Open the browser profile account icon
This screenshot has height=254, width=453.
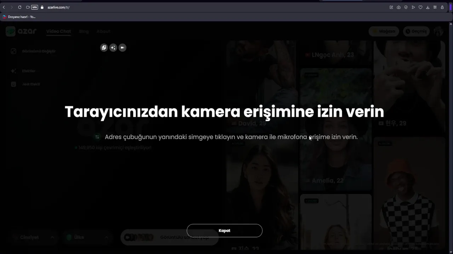[x=442, y=7]
